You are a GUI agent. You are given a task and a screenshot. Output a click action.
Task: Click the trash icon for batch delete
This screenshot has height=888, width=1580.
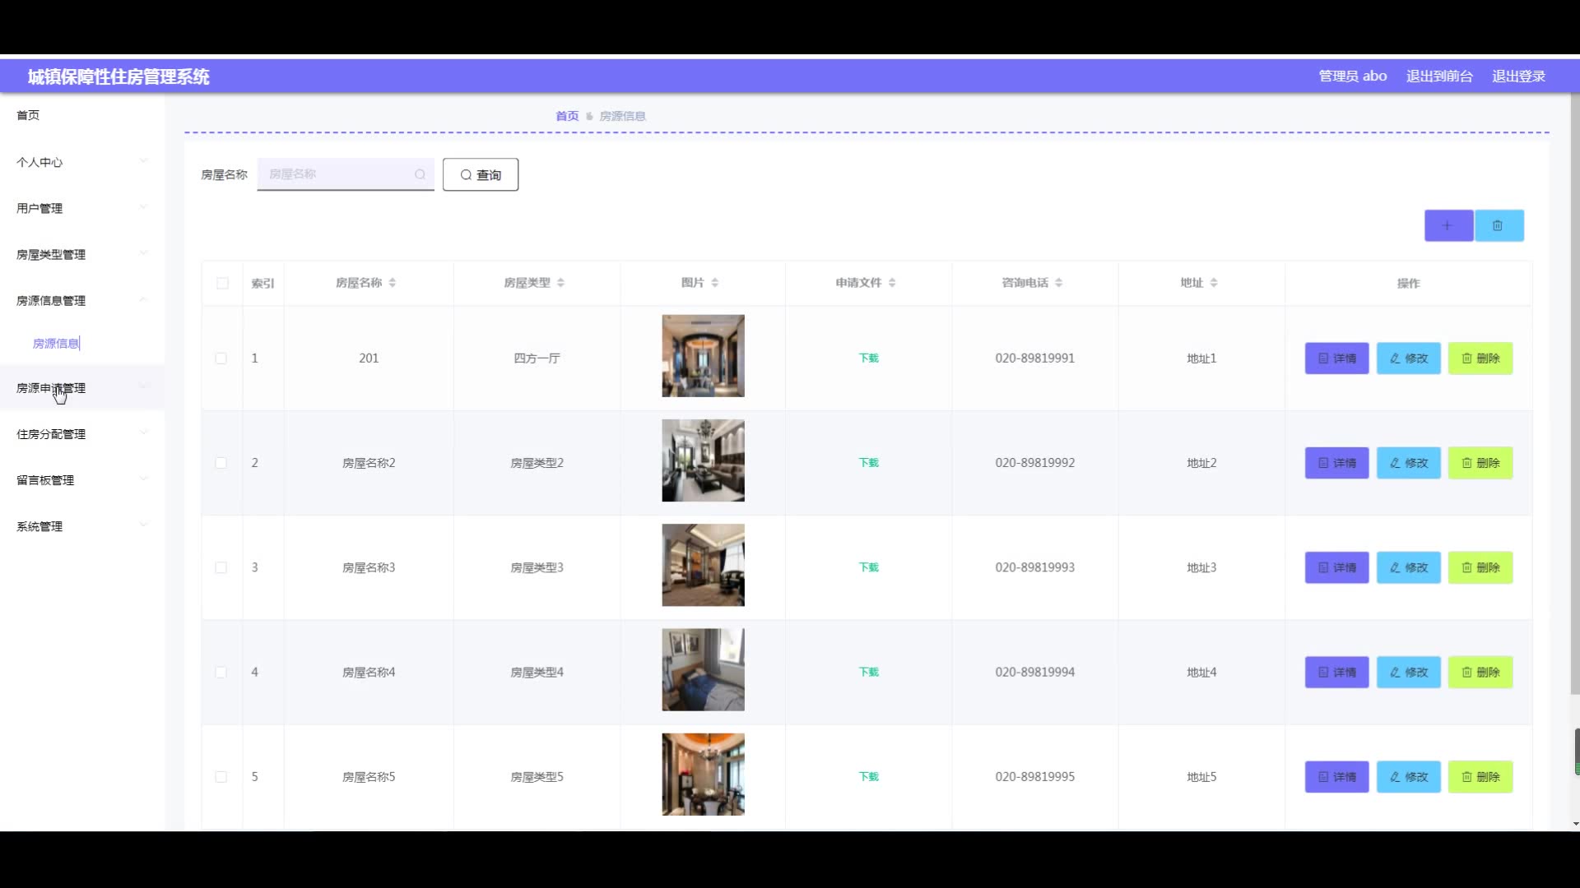click(x=1498, y=225)
